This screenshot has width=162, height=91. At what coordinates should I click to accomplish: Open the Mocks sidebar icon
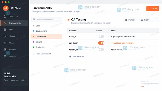5,43
